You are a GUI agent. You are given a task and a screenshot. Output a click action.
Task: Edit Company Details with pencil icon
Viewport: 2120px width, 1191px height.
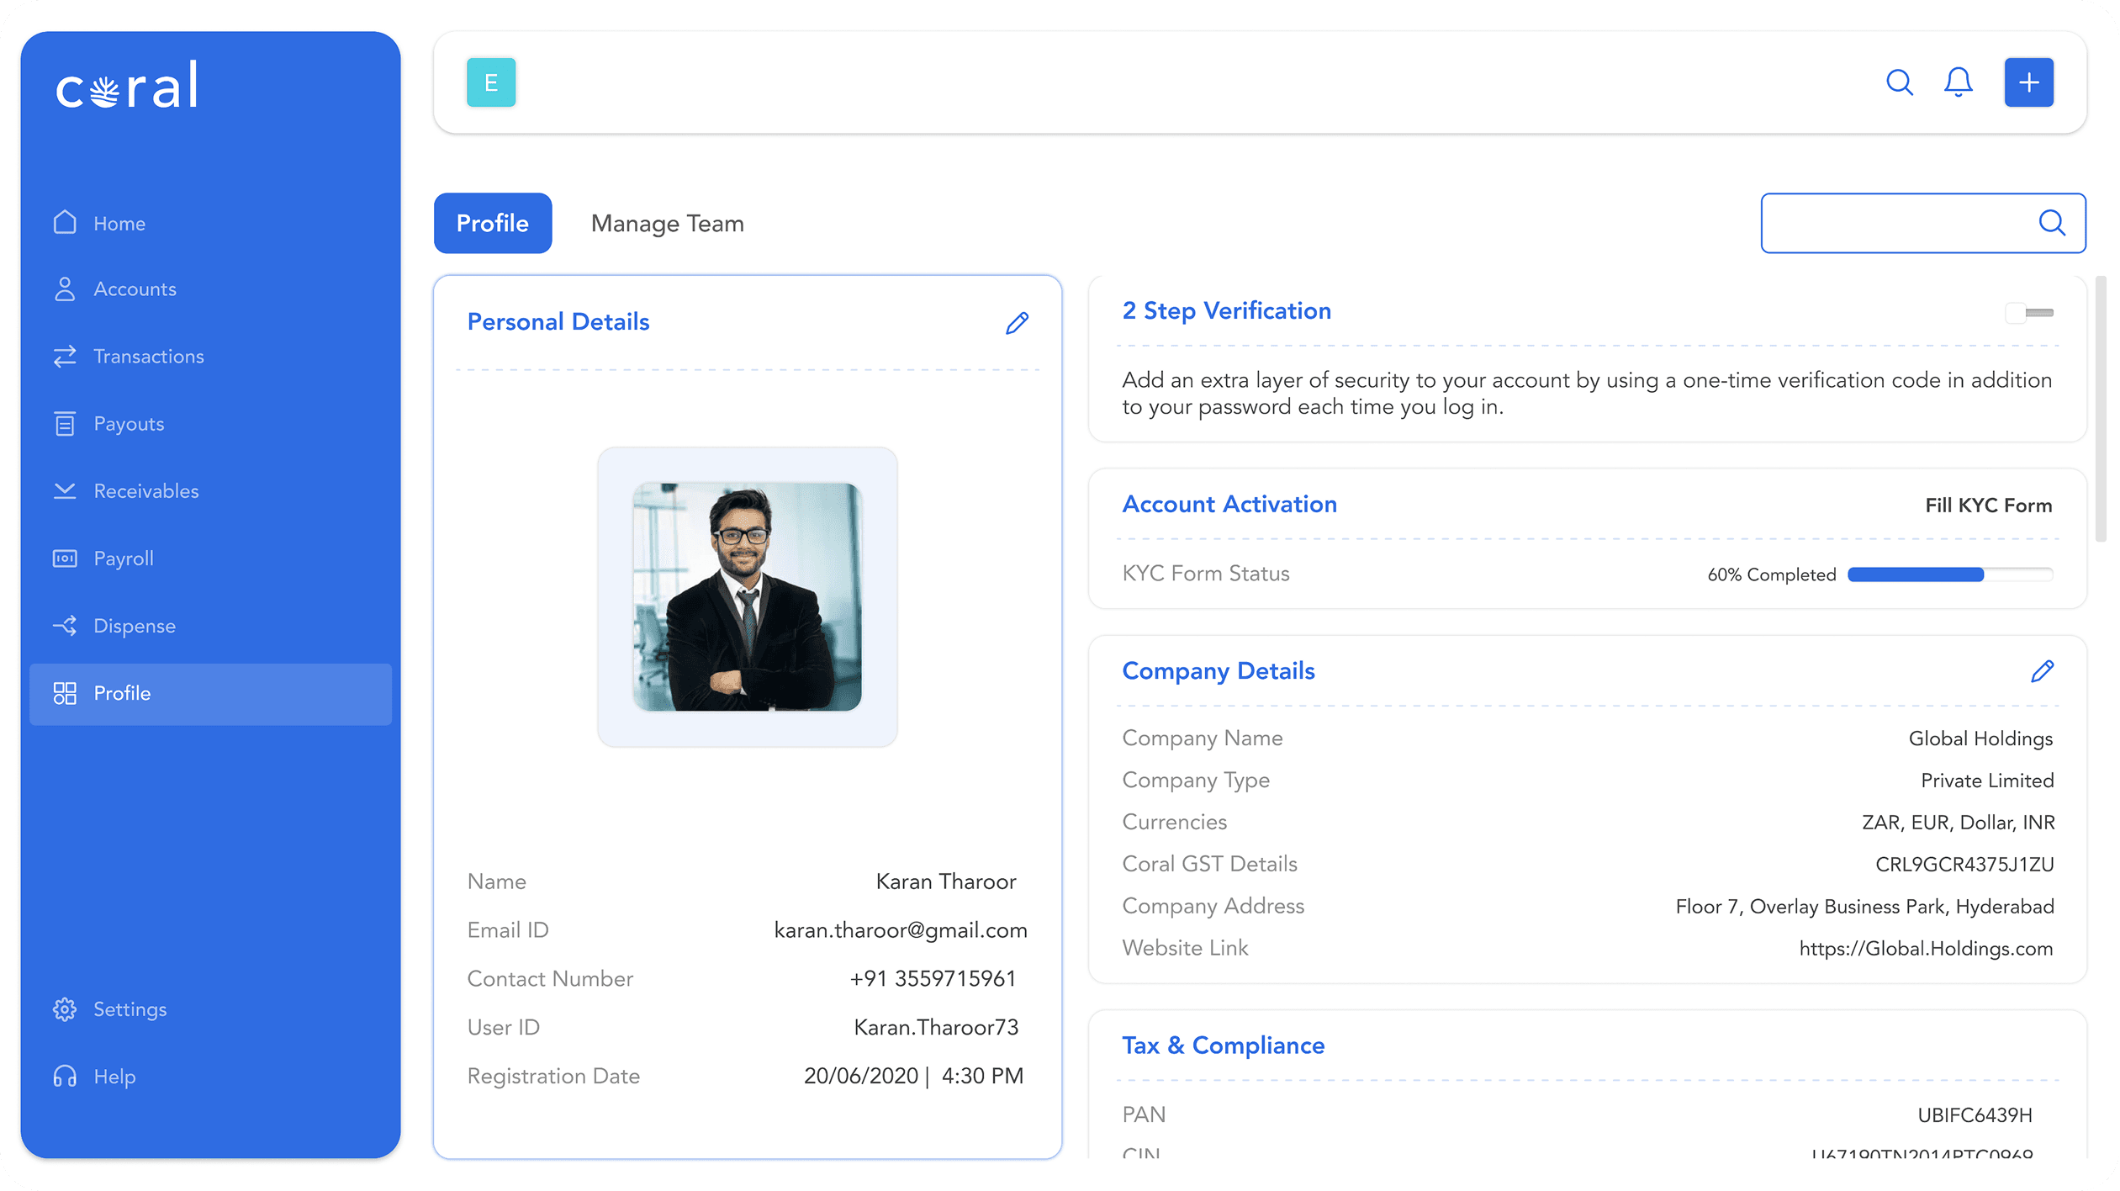pos(2042,671)
